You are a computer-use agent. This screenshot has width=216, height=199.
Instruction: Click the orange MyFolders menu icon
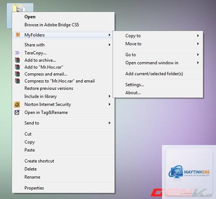click(x=18, y=35)
